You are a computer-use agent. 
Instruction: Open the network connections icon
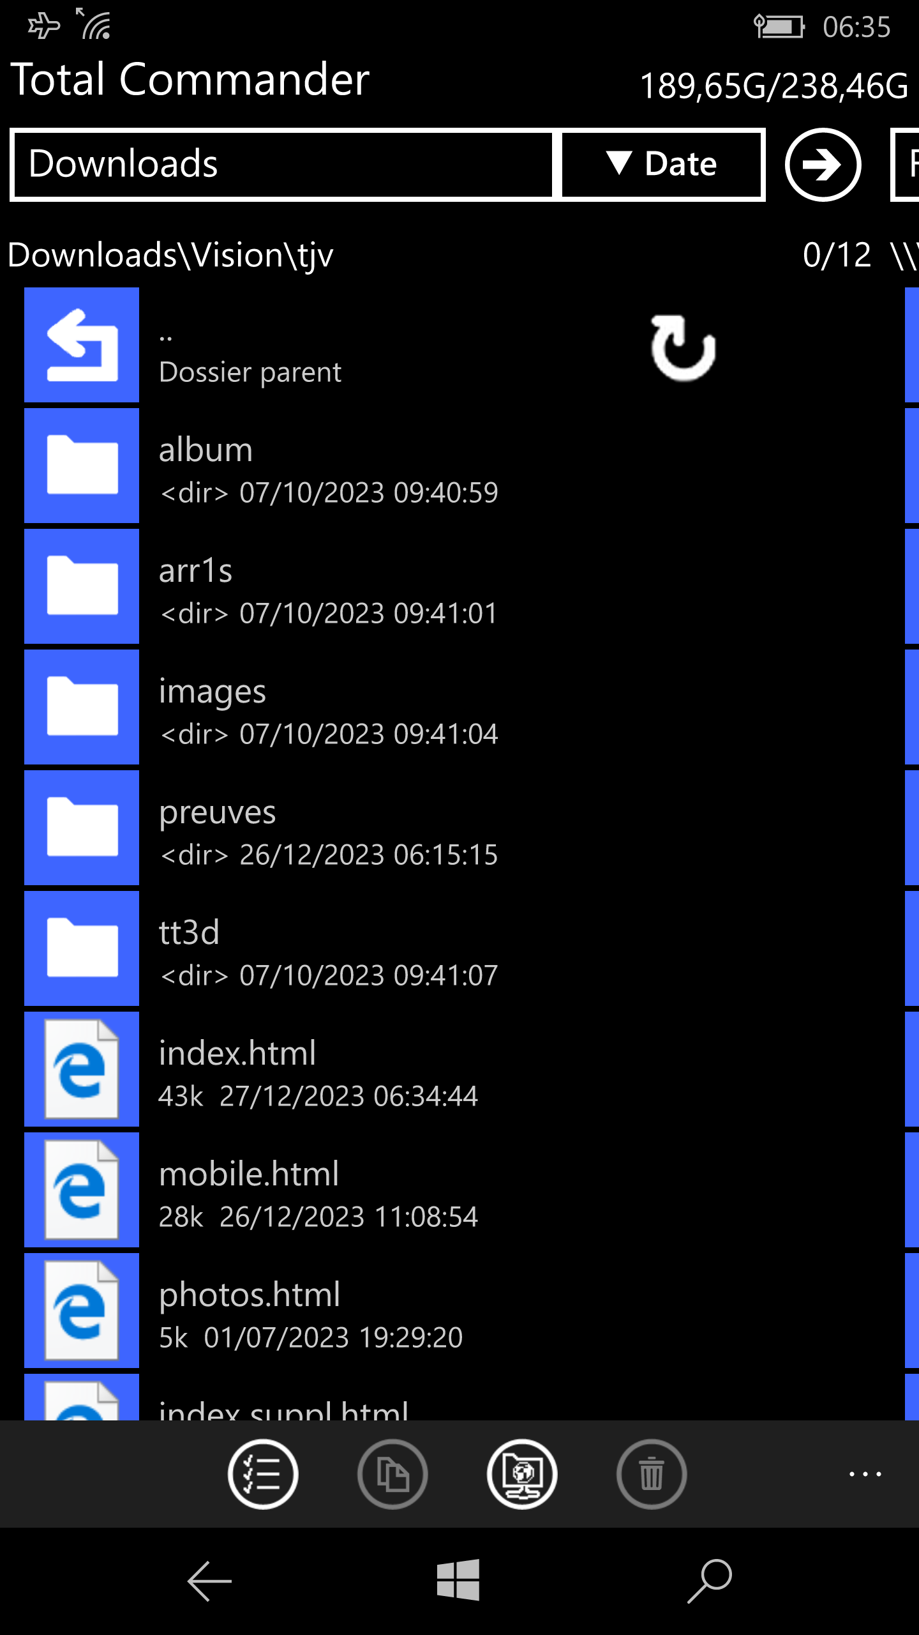522,1474
